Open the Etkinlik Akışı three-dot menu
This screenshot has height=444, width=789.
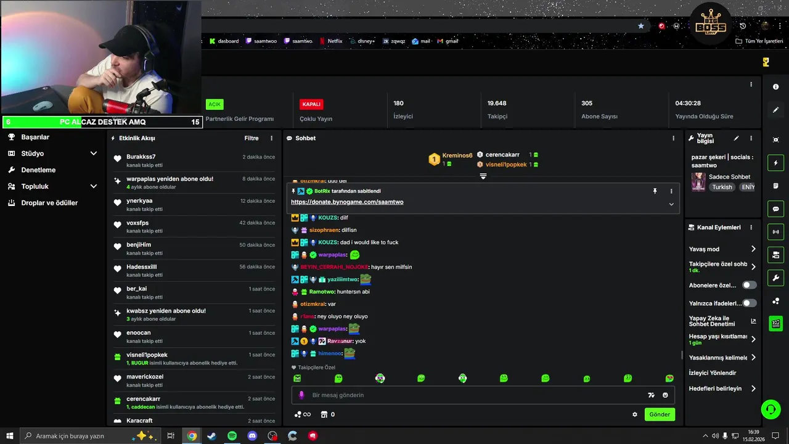(271, 138)
